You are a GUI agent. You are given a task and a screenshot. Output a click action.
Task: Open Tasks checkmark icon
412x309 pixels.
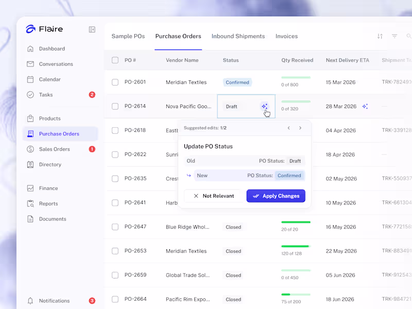coord(30,95)
